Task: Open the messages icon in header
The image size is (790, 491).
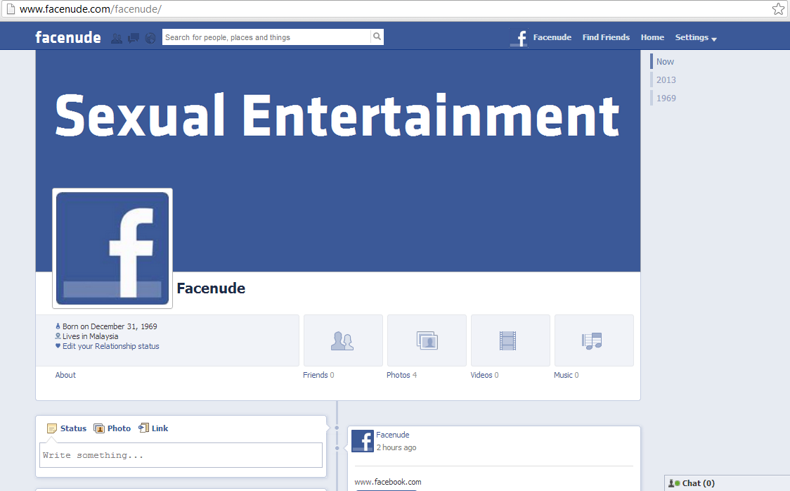Action: click(134, 38)
